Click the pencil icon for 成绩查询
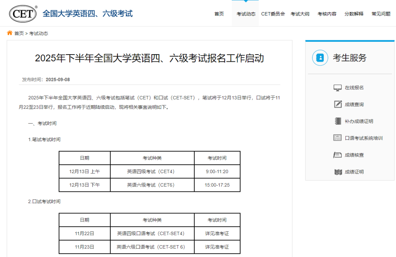The height and width of the screenshot is (257, 396). coord(337,104)
